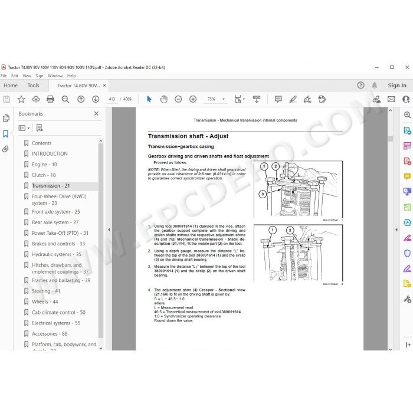This screenshot has width=413, height=413.
Task: Open Fill & Sign tool in right pane
Action: point(407,268)
